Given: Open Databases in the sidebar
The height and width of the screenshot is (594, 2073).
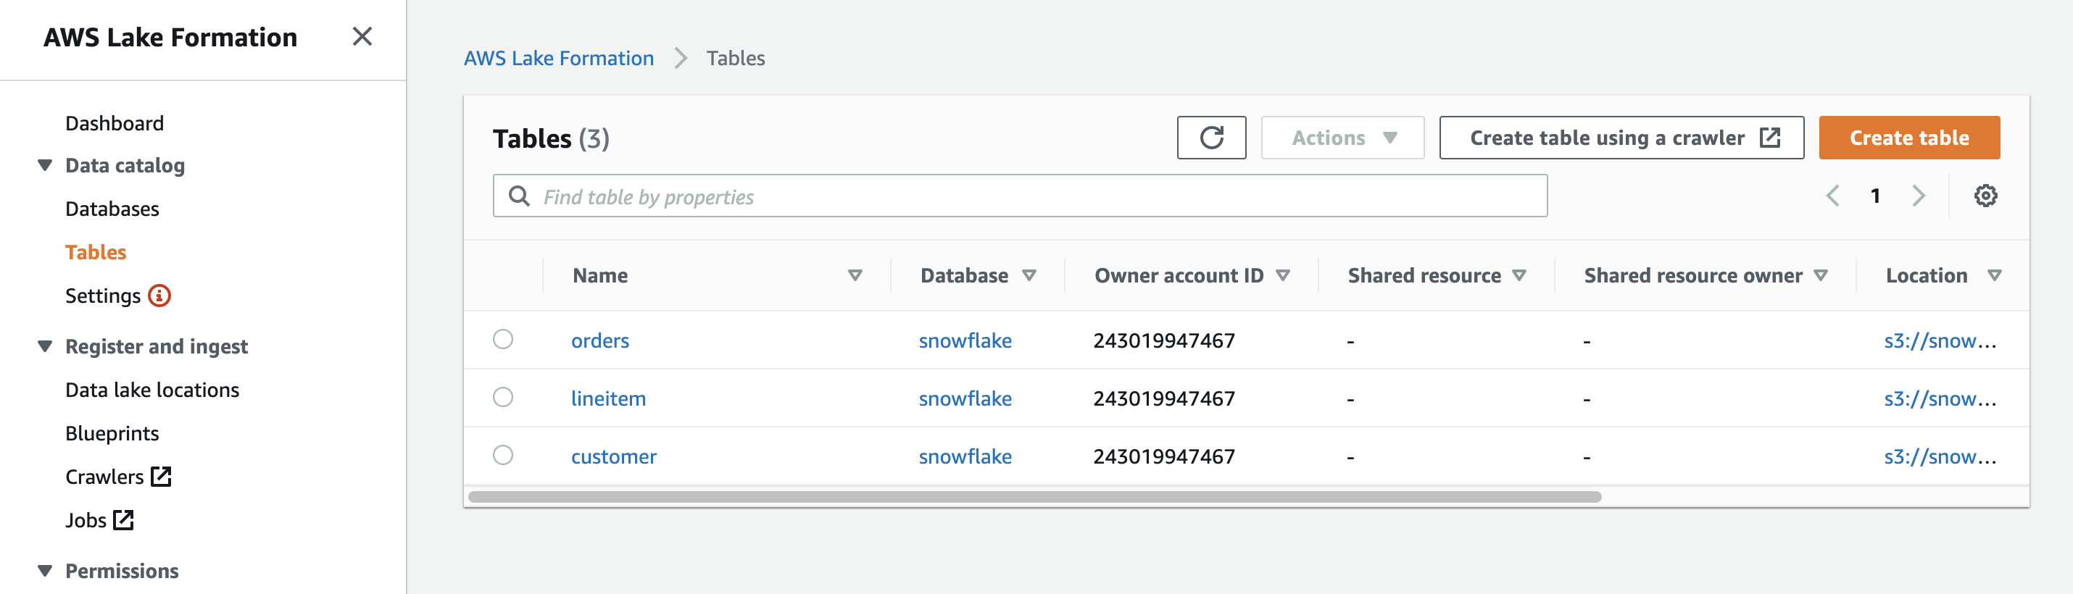Looking at the screenshot, I should (x=112, y=209).
